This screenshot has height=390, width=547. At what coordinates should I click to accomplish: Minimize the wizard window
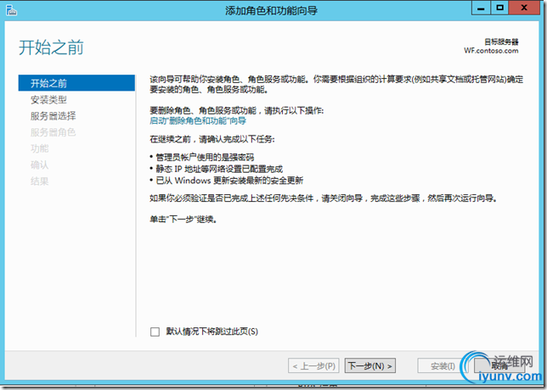tap(481, 8)
